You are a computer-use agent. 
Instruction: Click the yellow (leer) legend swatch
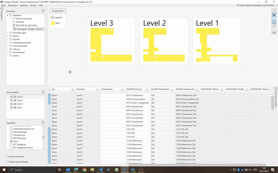pos(53,23)
